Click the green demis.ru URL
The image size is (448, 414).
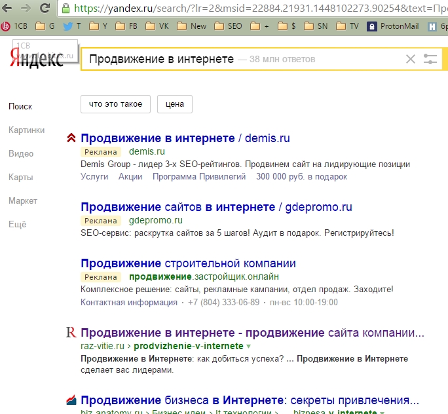(x=147, y=151)
